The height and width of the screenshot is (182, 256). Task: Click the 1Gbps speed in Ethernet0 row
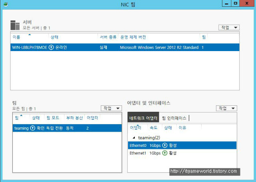pyautogui.click(x=155, y=145)
